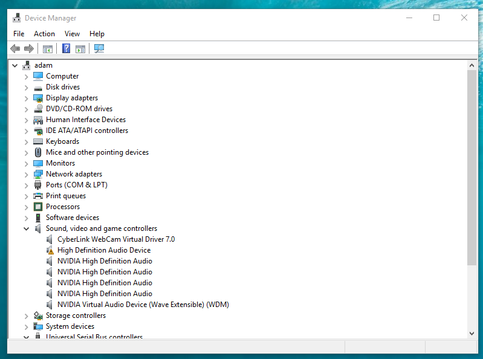Click the adam computer root icon
The width and height of the screenshot is (483, 359).
(x=27, y=65)
